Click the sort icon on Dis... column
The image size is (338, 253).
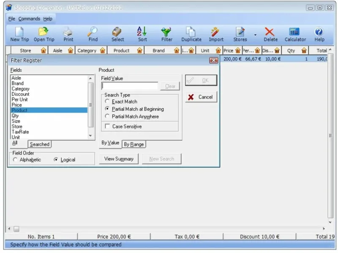pyautogui.click(x=277, y=51)
